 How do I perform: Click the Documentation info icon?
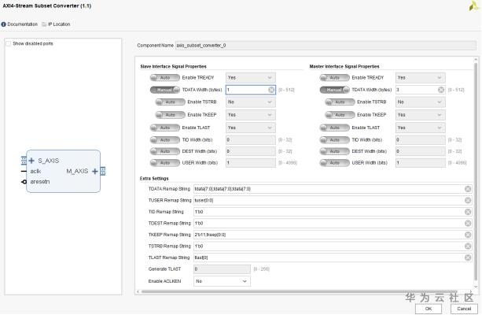tap(3, 24)
